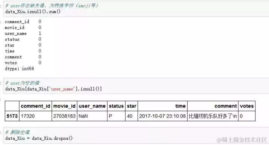
Task: Click the user missing-values comment in first cell
Action: tap(52, 6)
